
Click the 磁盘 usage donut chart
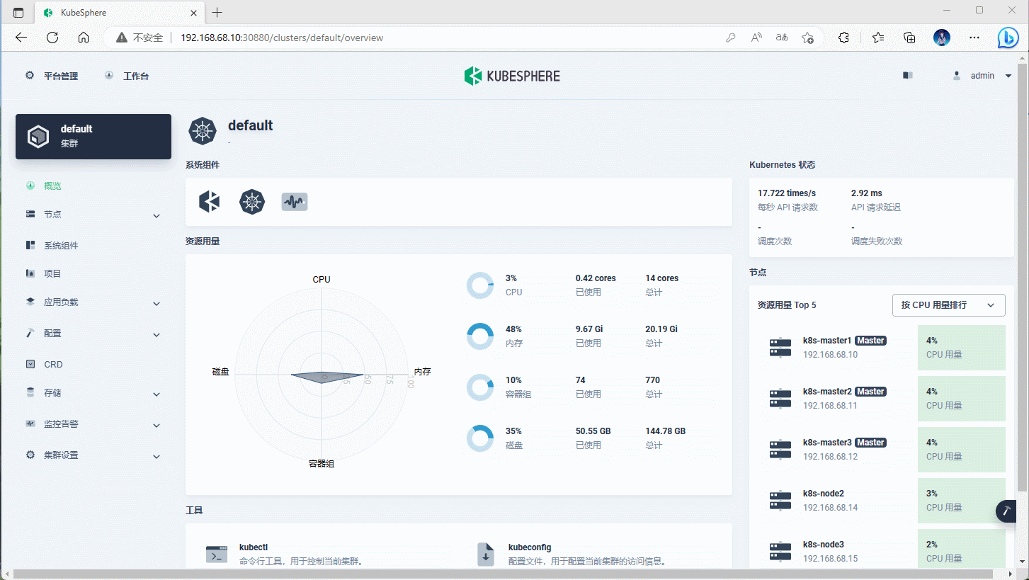[x=480, y=438]
